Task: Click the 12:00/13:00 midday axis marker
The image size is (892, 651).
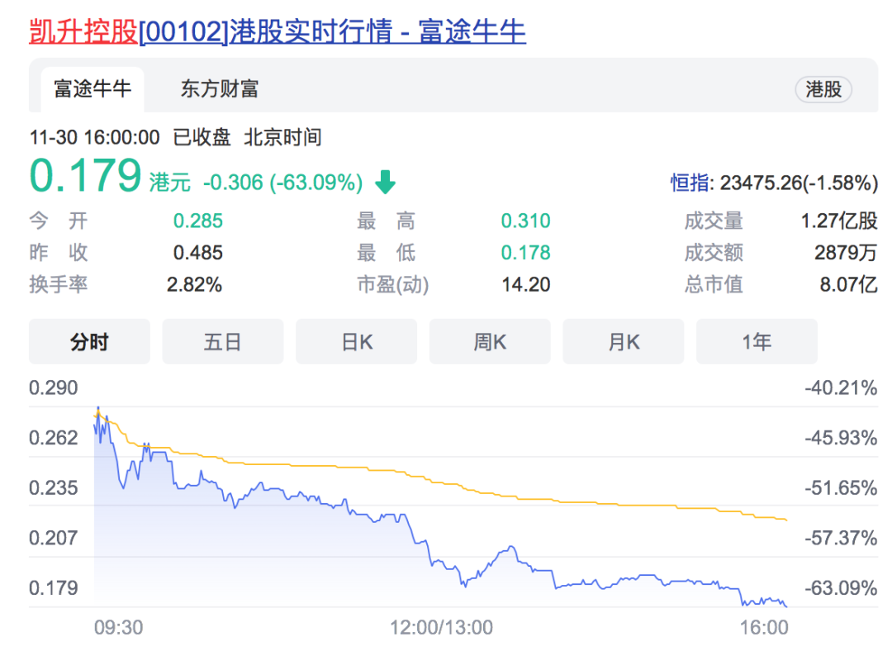Action: click(x=442, y=628)
